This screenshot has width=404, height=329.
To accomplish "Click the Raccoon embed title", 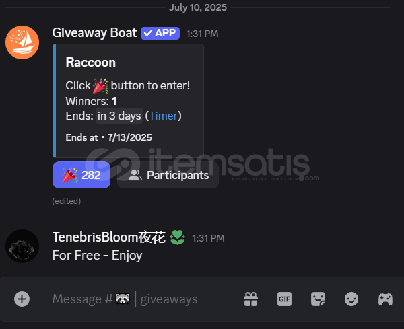I will (91, 63).
